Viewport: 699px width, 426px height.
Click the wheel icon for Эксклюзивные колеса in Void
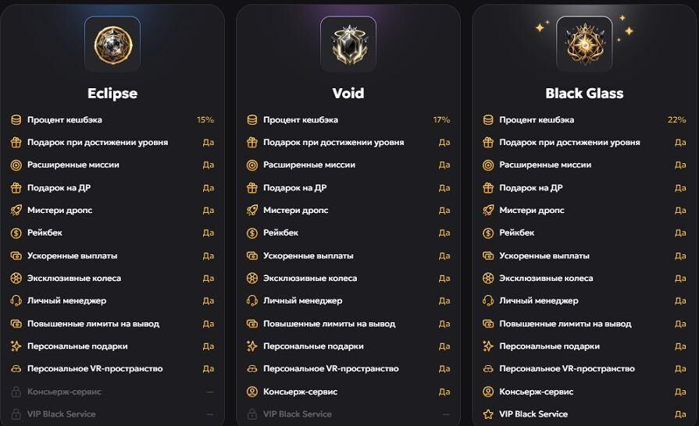(251, 279)
